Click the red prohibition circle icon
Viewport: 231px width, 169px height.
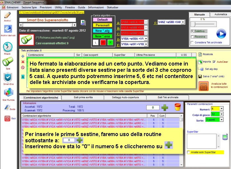tap(23, 68)
